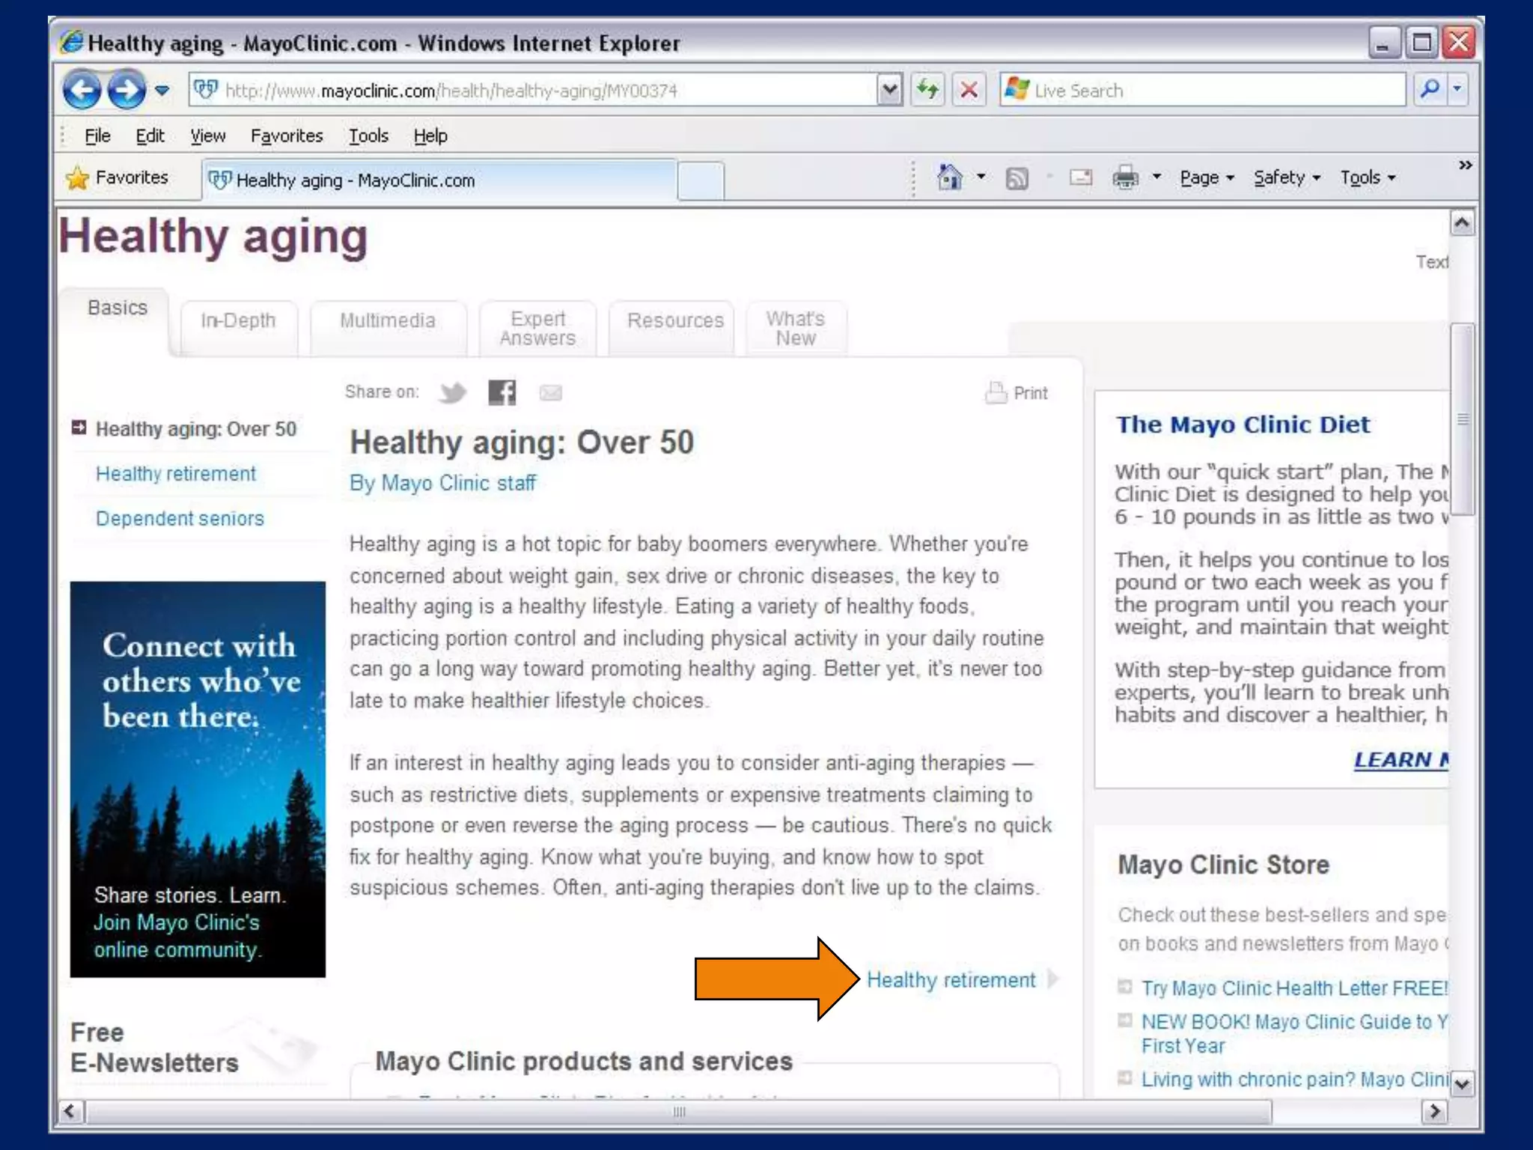Viewport: 1533px width, 1150px height.
Task: Switch to the In-Depth tab
Action: pyautogui.click(x=238, y=321)
